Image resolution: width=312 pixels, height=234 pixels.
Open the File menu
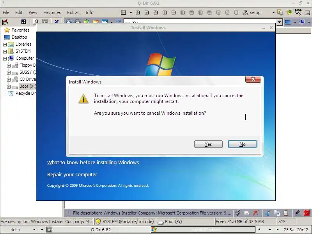6,12
